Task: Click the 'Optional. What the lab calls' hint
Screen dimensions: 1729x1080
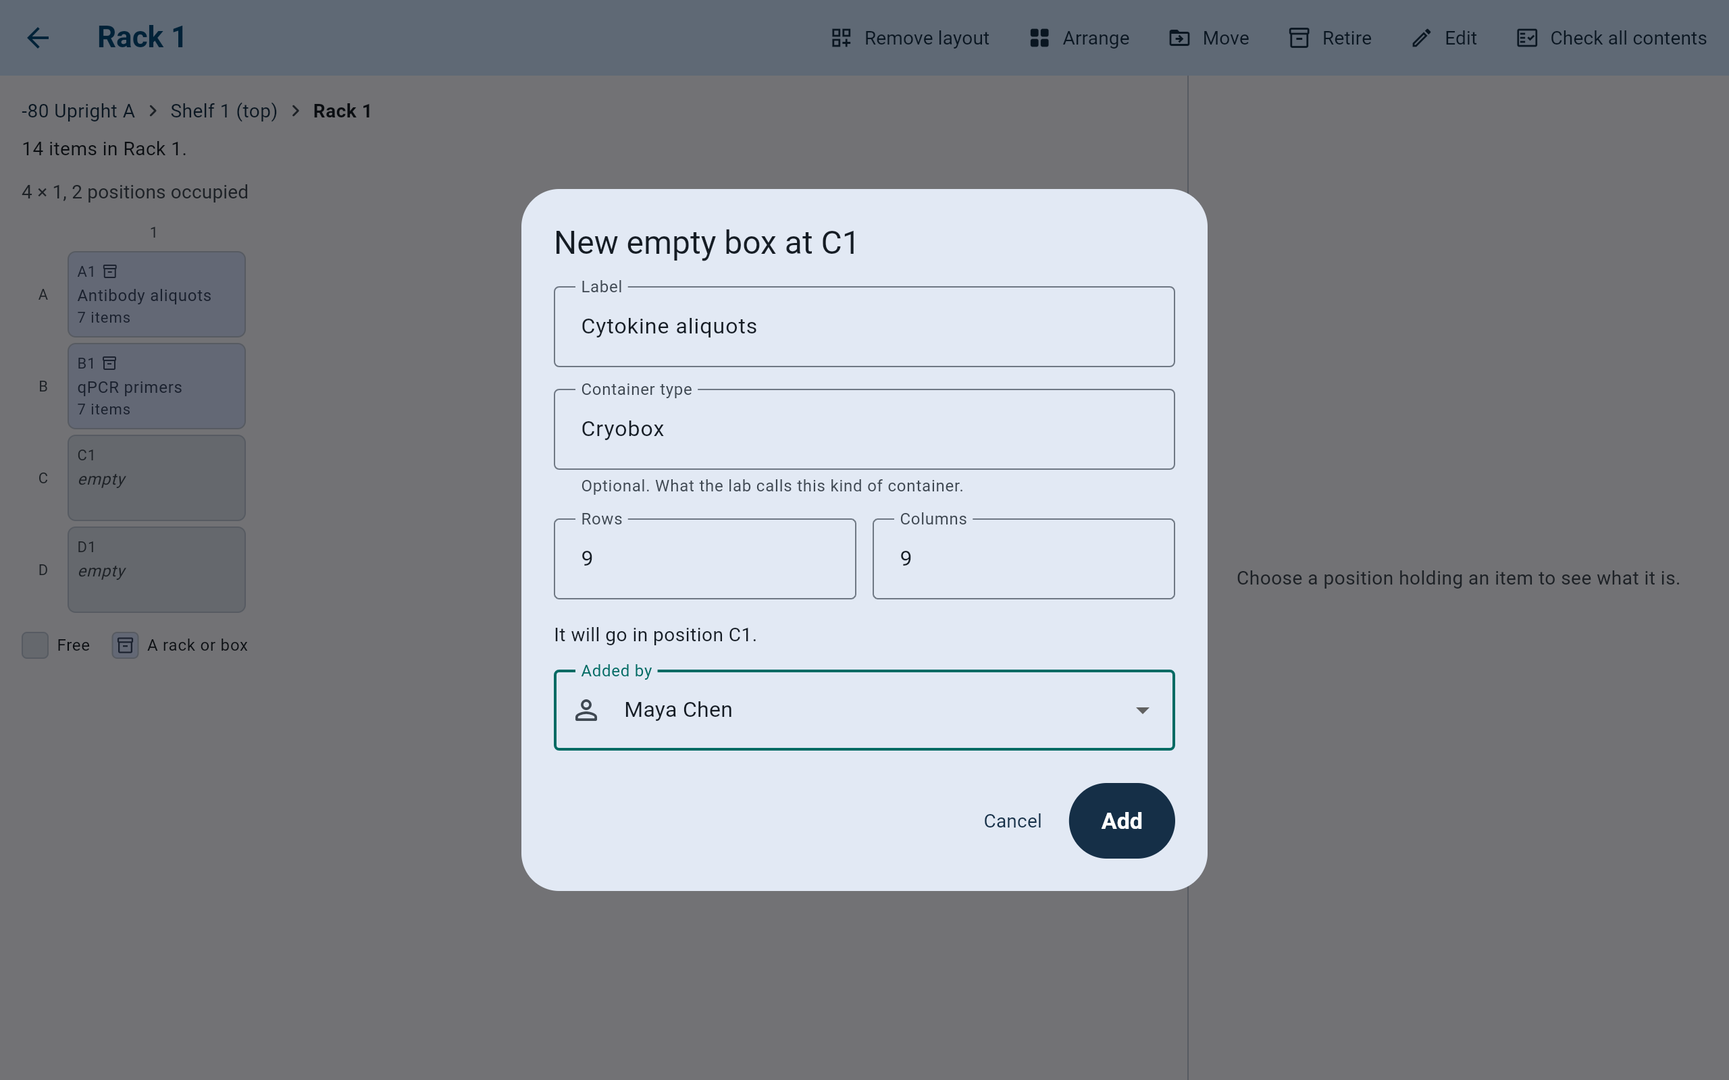Action: (x=771, y=486)
